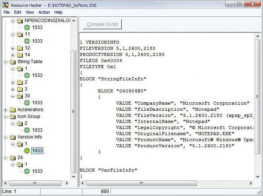
Task: Open the Action menu
Action: pos(44,12)
